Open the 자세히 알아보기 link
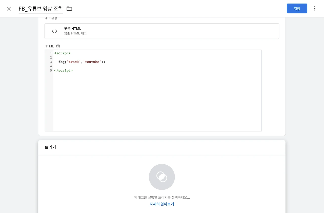This screenshot has height=213, width=324. [x=162, y=204]
